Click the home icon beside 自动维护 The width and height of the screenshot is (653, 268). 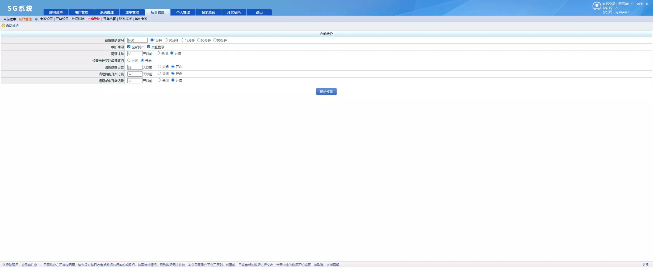[3, 25]
